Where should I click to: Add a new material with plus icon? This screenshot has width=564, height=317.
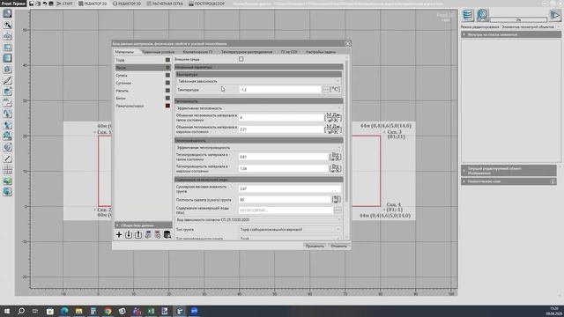pyautogui.click(x=119, y=235)
